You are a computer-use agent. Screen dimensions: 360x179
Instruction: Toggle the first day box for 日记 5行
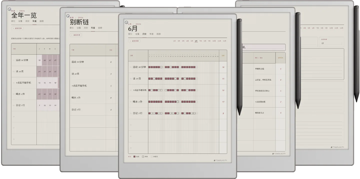coord(149,113)
